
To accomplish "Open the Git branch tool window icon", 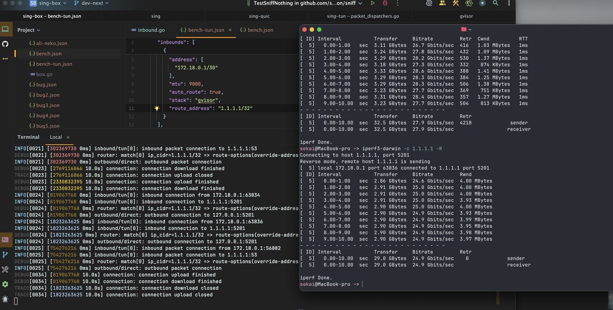I will [x=6, y=254].
